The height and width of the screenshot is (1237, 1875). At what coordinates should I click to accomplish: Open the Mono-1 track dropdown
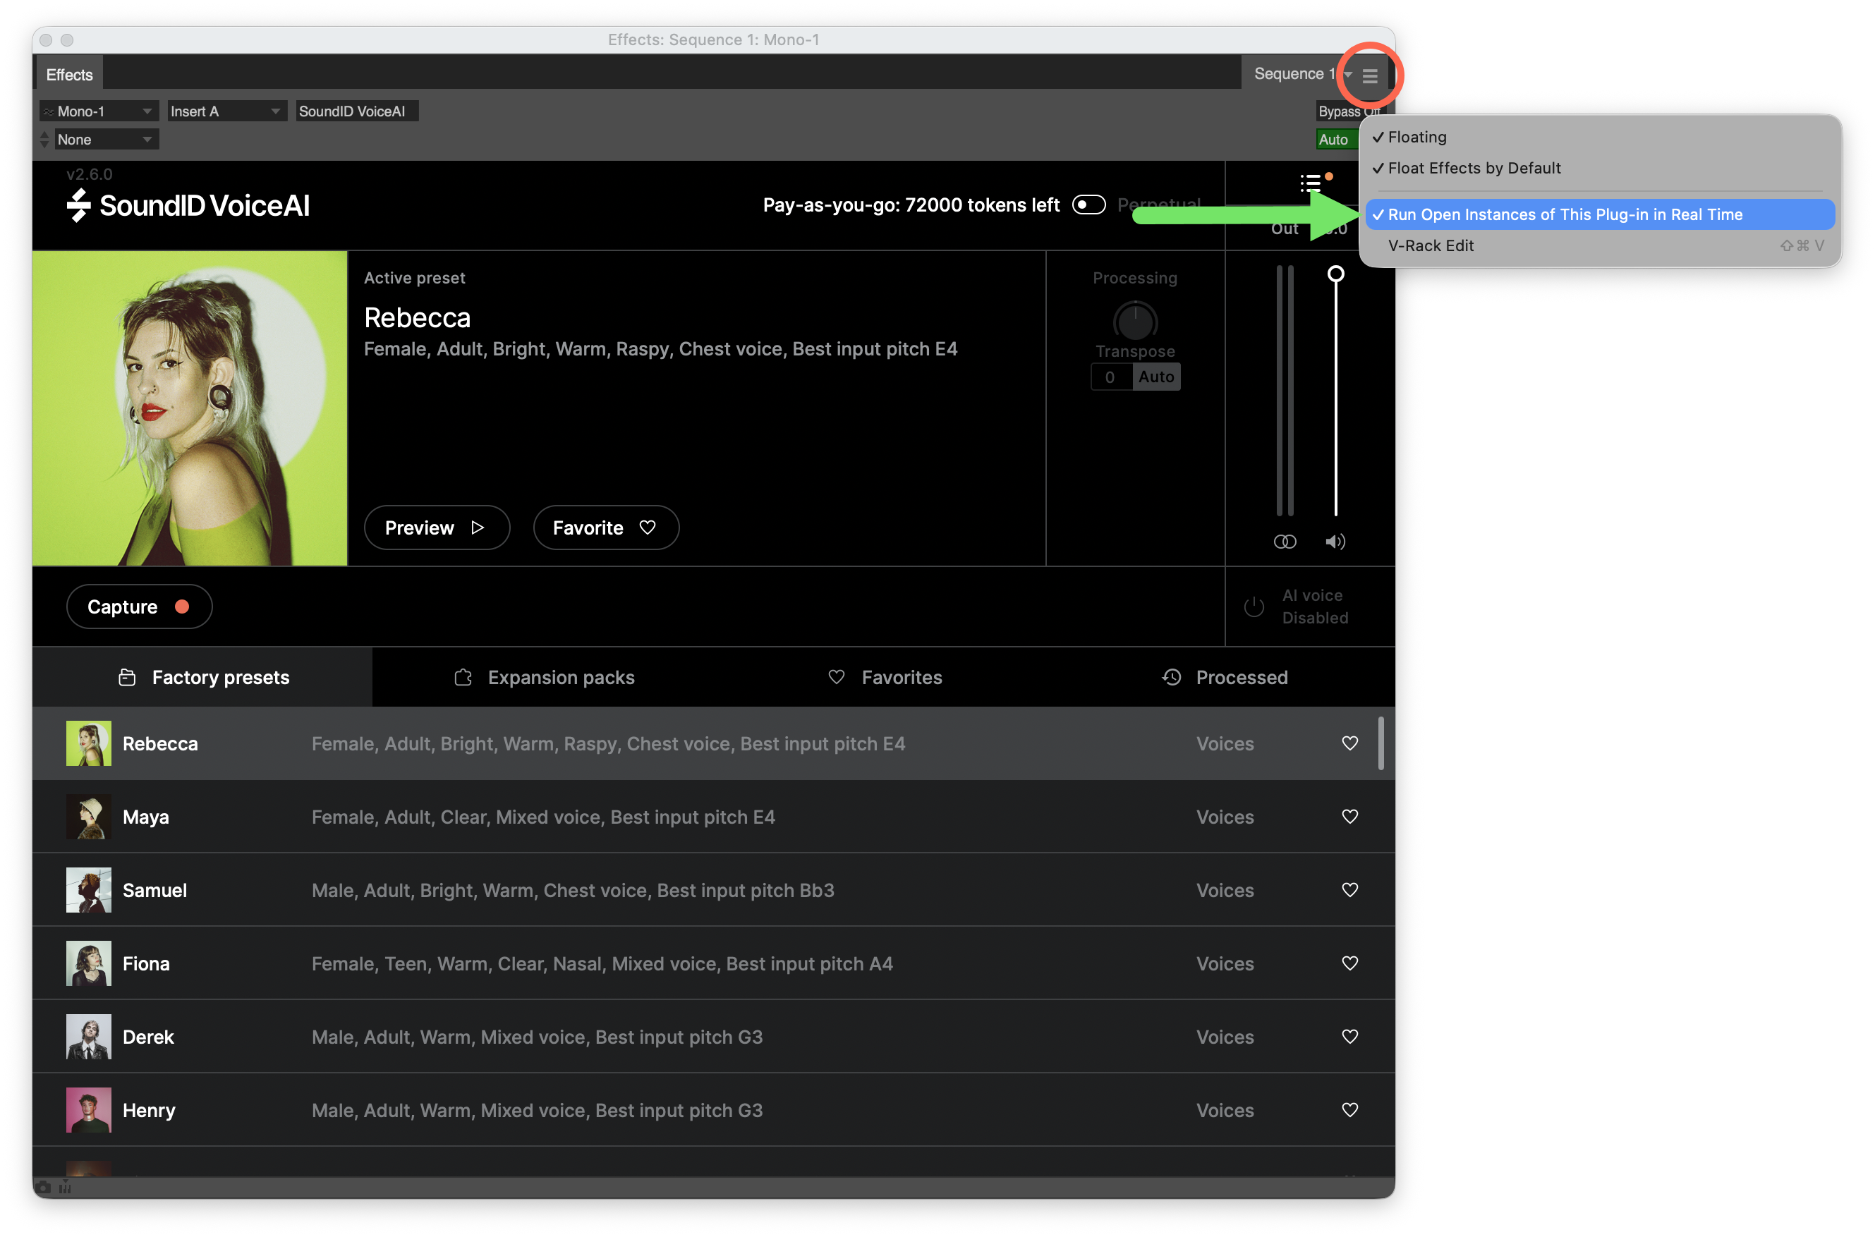pyautogui.click(x=99, y=111)
